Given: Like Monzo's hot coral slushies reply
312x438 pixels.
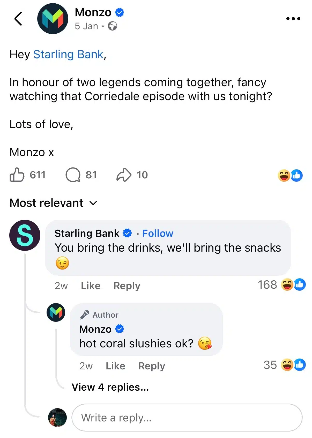Looking at the screenshot, I should pyautogui.click(x=115, y=366).
